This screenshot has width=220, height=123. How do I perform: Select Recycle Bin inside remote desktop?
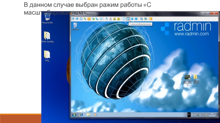[x=75, y=26]
